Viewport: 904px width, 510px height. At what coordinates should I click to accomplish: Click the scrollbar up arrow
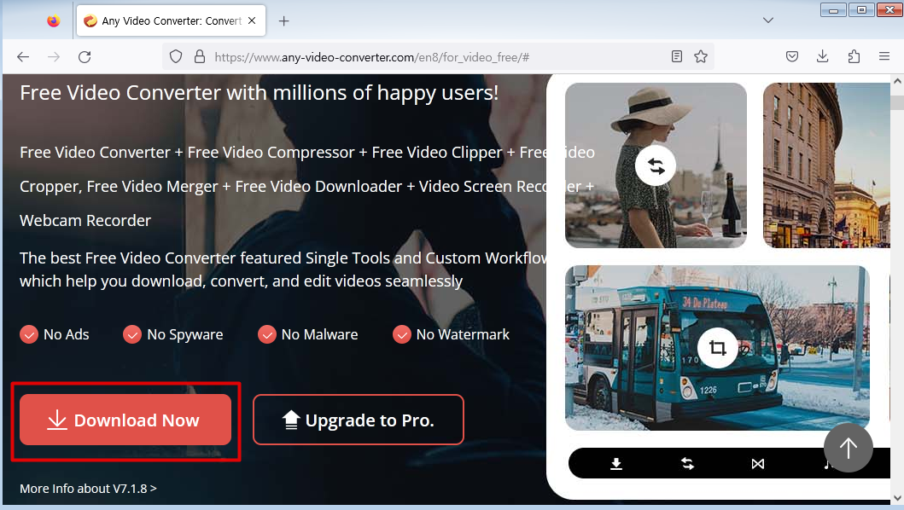(897, 81)
